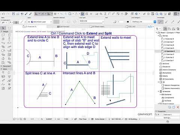The height and width of the screenshot is (135, 180).
Task: Collapse the Properties panel header
Action: pos(156,111)
